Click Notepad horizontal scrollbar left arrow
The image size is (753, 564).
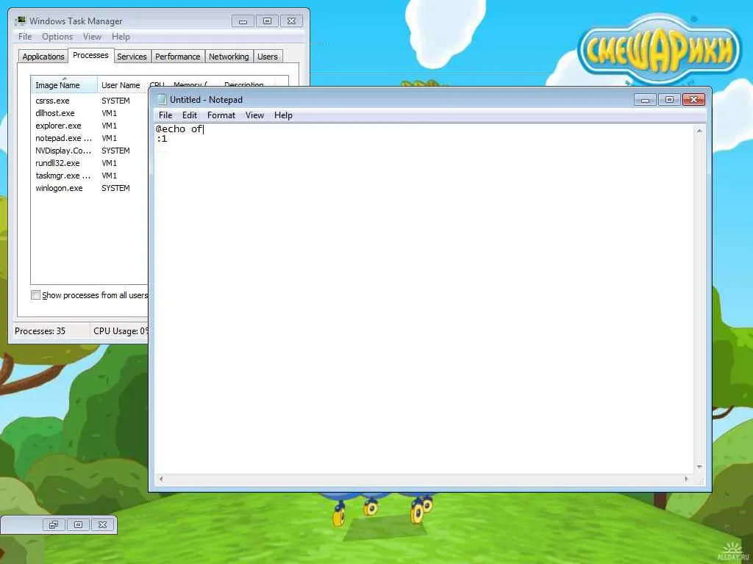coord(161,479)
